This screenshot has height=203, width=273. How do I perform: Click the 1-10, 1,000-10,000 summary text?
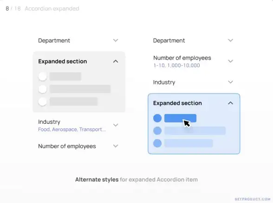[x=176, y=65]
